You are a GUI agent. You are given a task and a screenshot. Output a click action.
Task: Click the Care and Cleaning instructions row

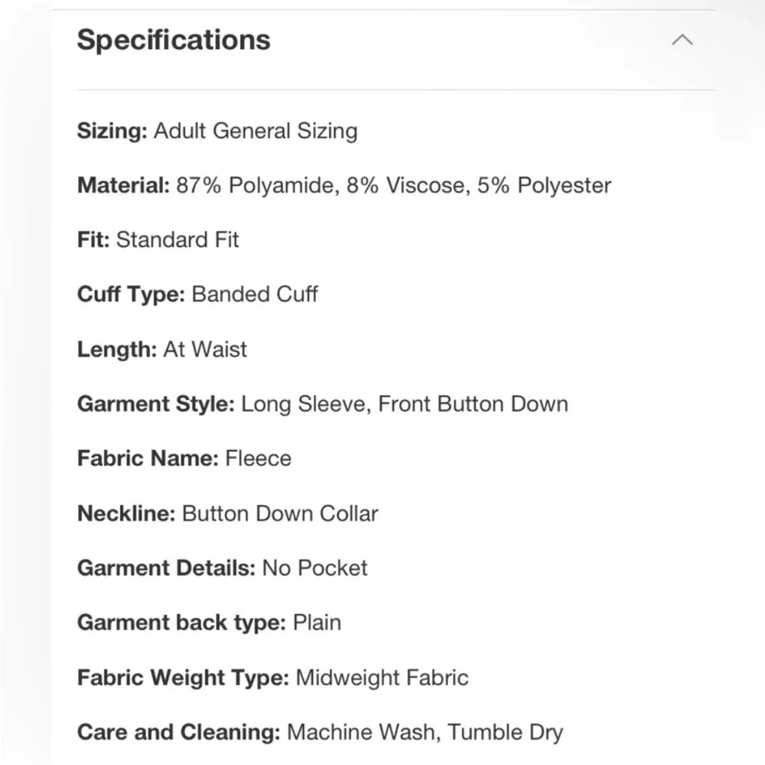coord(320,732)
